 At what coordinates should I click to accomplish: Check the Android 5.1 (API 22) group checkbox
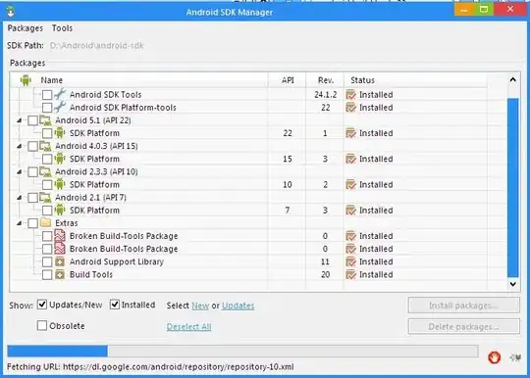[32, 120]
